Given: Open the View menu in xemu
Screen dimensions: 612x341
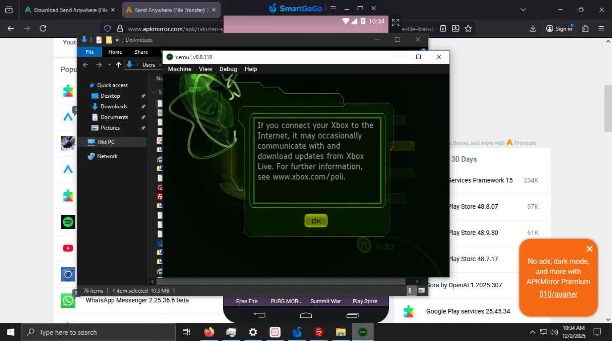Looking at the screenshot, I should (205, 69).
